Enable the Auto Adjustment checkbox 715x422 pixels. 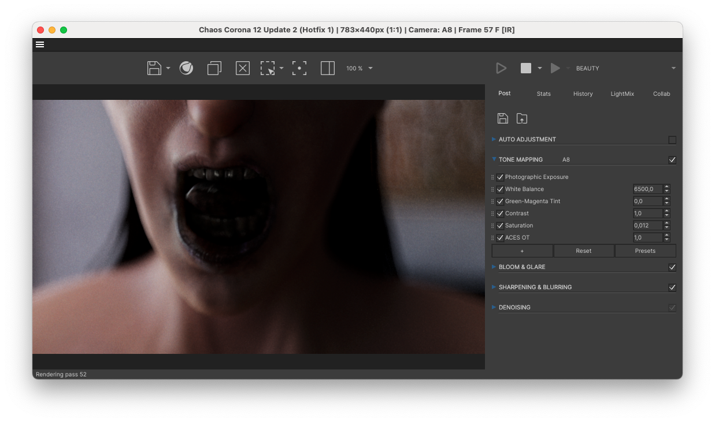pos(672,140)
